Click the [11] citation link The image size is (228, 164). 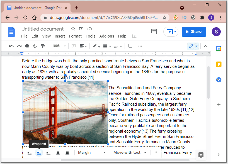(x=91, y=77)
